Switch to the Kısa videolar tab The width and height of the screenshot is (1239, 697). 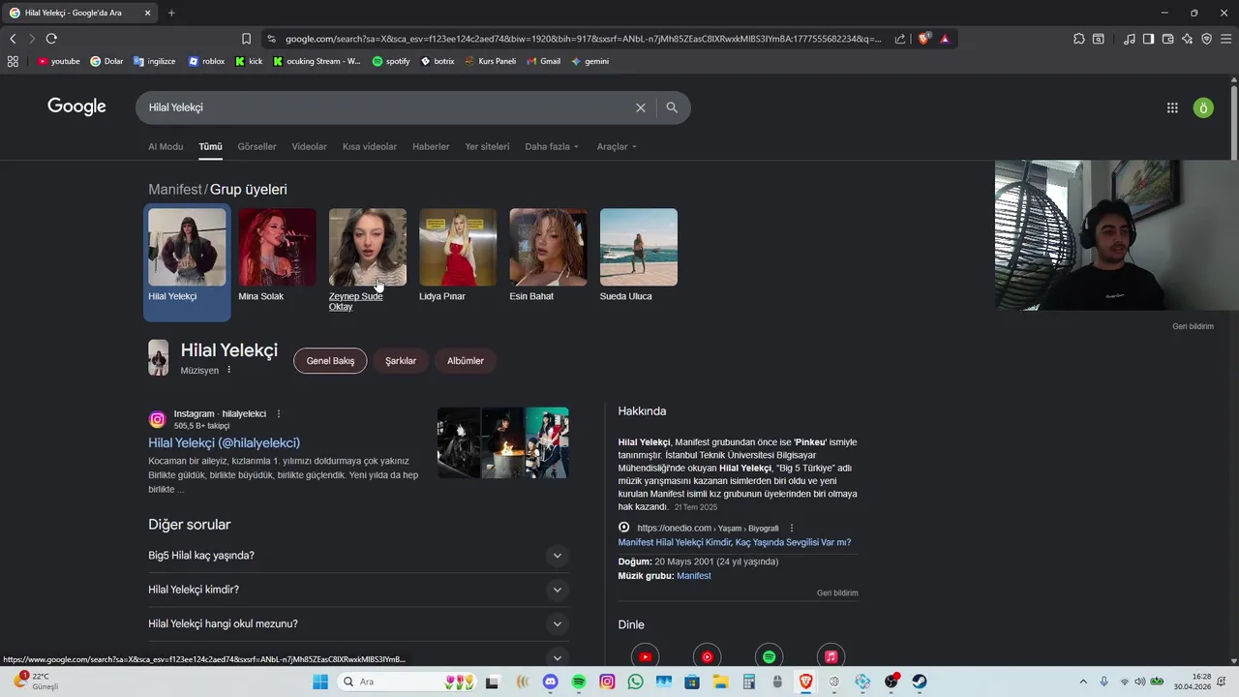pyautogui.click(x=370, y=146)
